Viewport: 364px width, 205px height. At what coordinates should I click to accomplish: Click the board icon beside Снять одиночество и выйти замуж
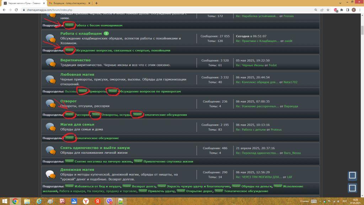[50, 151]
